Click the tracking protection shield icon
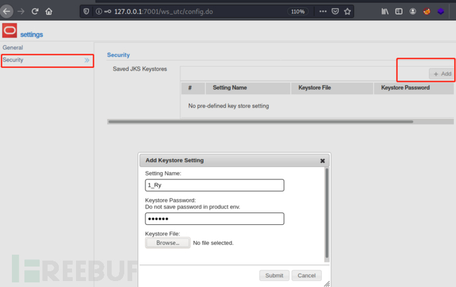The height and width of the screenshot is (287, 456). [x=87, y=11]
